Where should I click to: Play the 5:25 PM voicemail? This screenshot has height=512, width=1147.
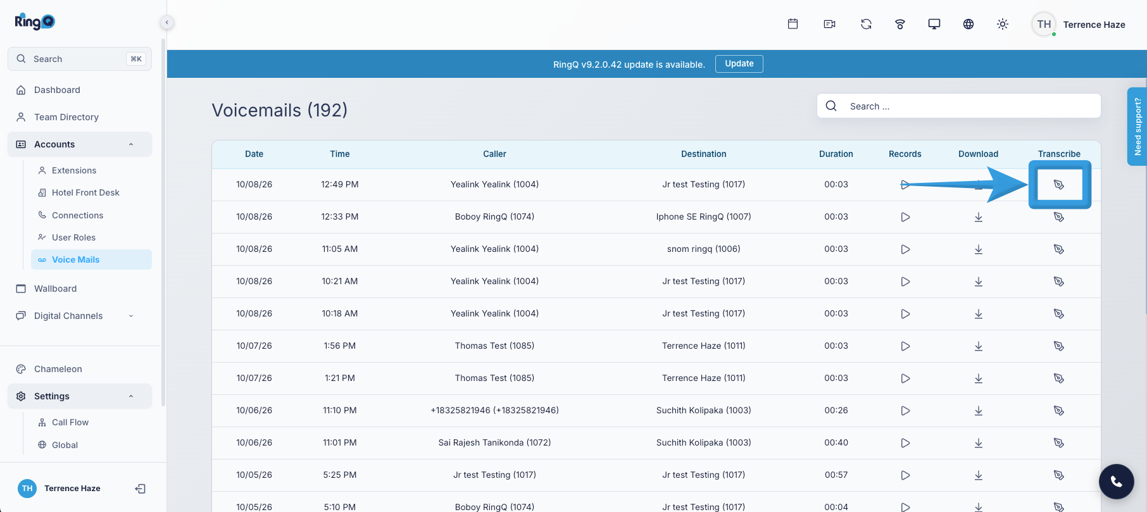tap(905, 475)
